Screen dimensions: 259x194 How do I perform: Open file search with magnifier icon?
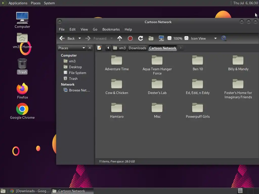coord(224,38)
